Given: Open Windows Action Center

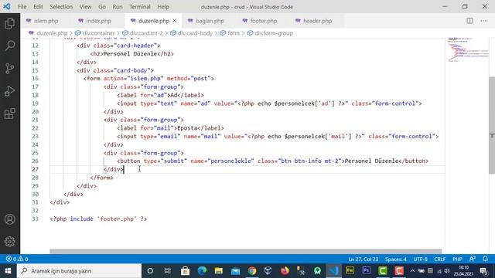Looking at the screenshot, I should click(483, 271).
